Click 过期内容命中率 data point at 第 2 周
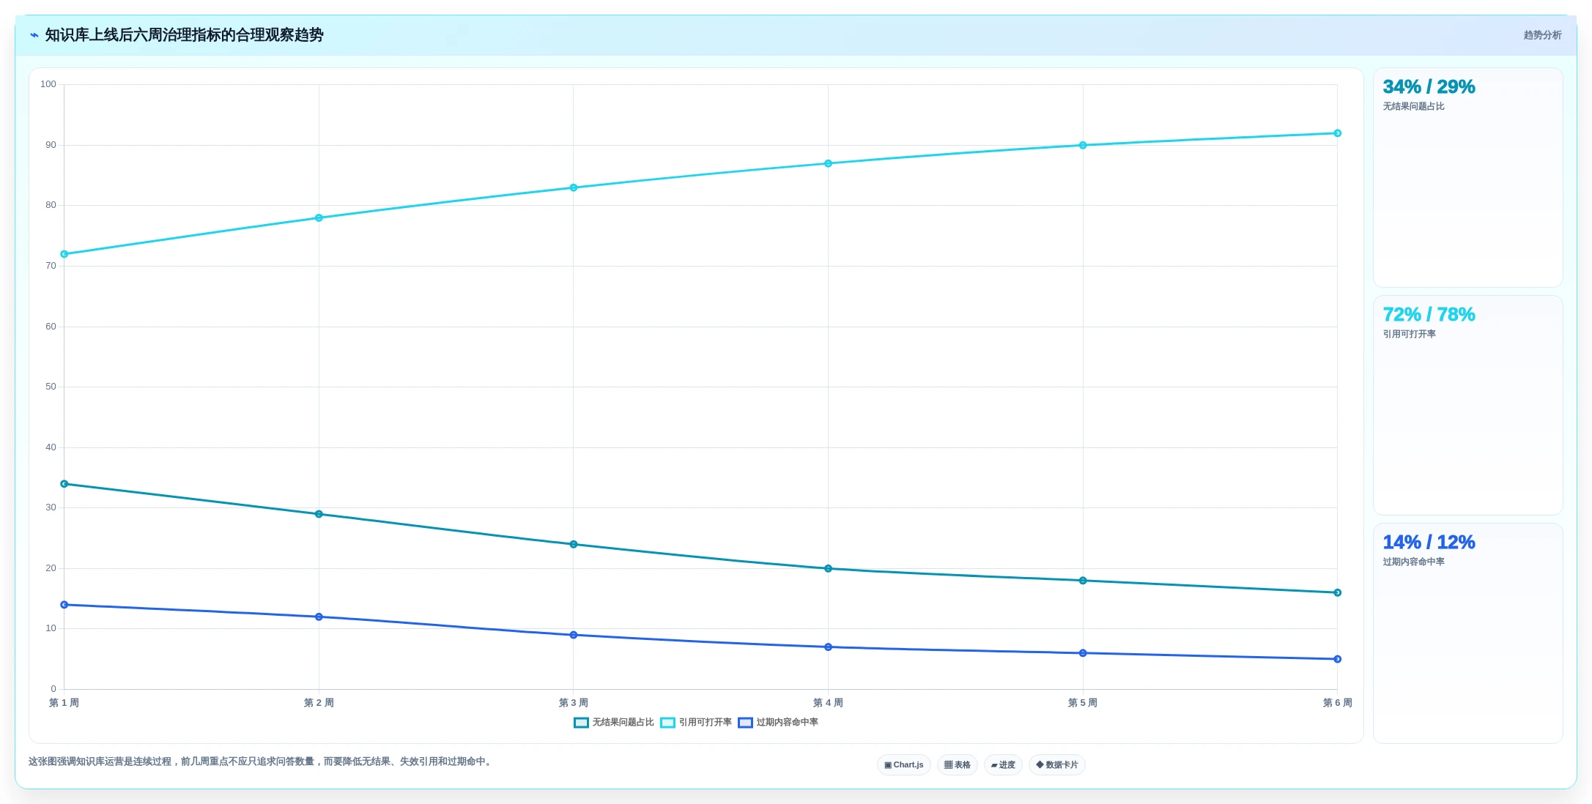This screenshot has height=804, width=1592. [x=319, y=617]
